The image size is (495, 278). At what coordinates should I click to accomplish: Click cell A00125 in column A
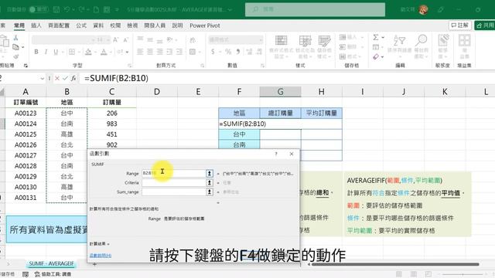(26, 134)
